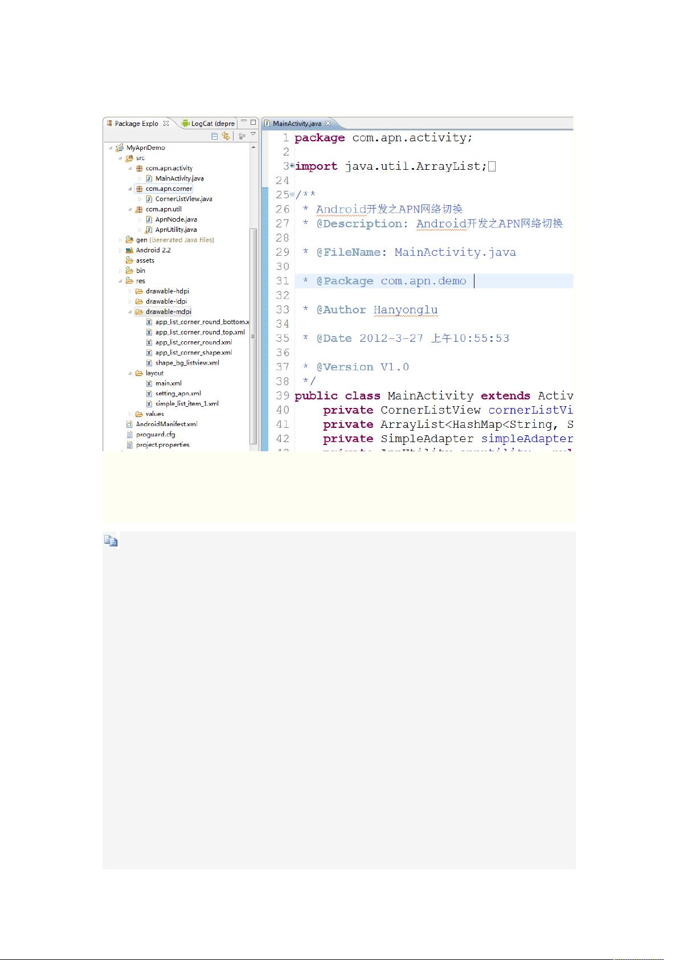Screen dimensions: 679x960
Task: Click the MainActivity.java file icon in the tree
Action: [x=149, y=178]
